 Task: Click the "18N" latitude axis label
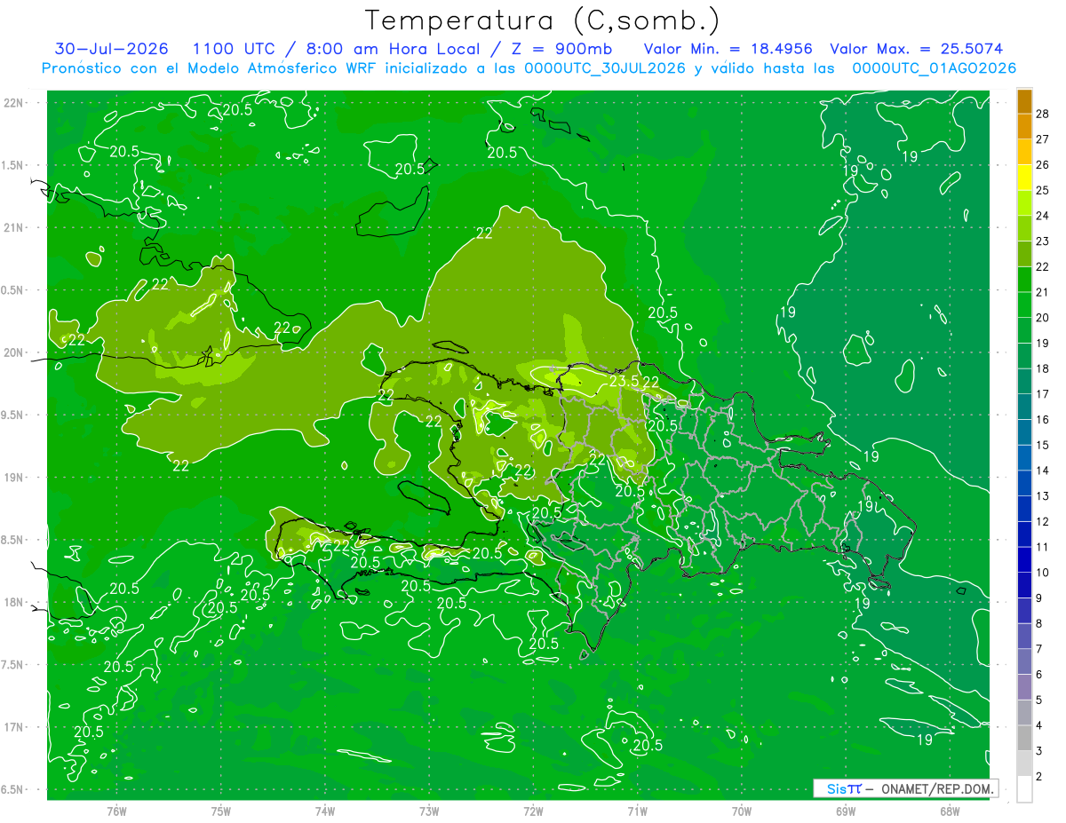(x=13, y=602)
